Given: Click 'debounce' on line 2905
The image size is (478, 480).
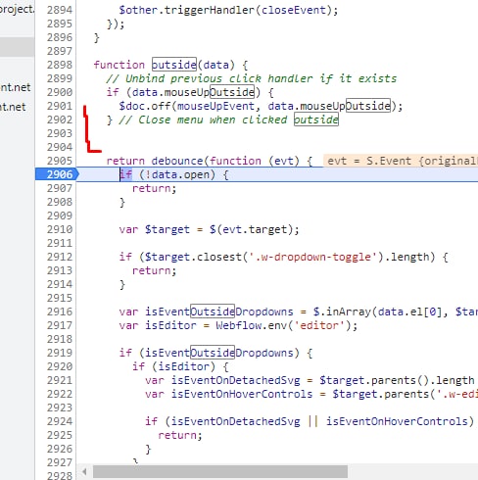Looking at the screenshot, I should pyautogui.click(x=177, y=161).
